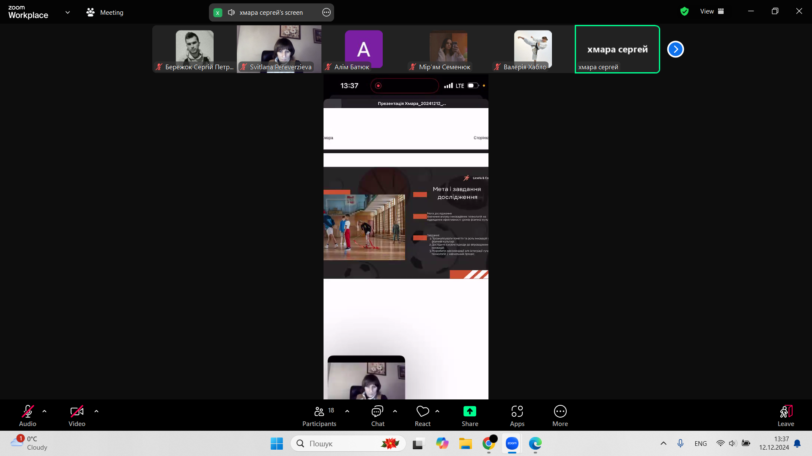Screen dimensions: 812x456
Task: Open the More options icon
Action: coord(560,412)
